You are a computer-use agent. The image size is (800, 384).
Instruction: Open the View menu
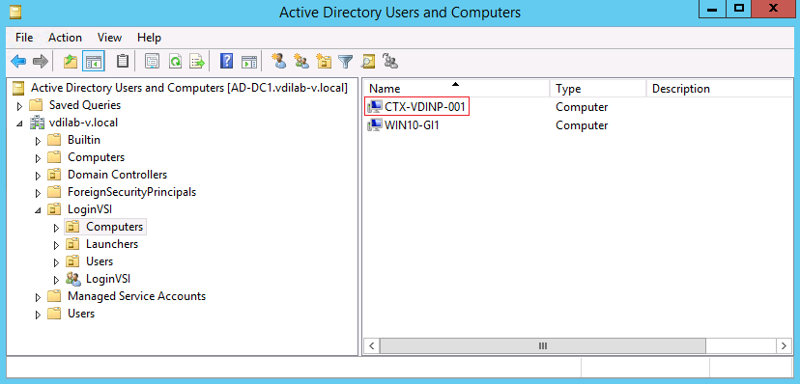click(x=110, y=38)
